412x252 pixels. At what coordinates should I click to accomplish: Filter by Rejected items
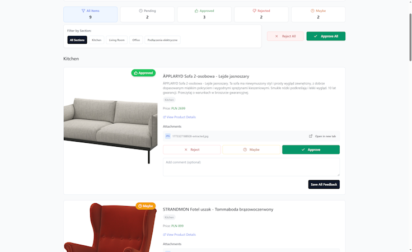(x=261, y=14)
